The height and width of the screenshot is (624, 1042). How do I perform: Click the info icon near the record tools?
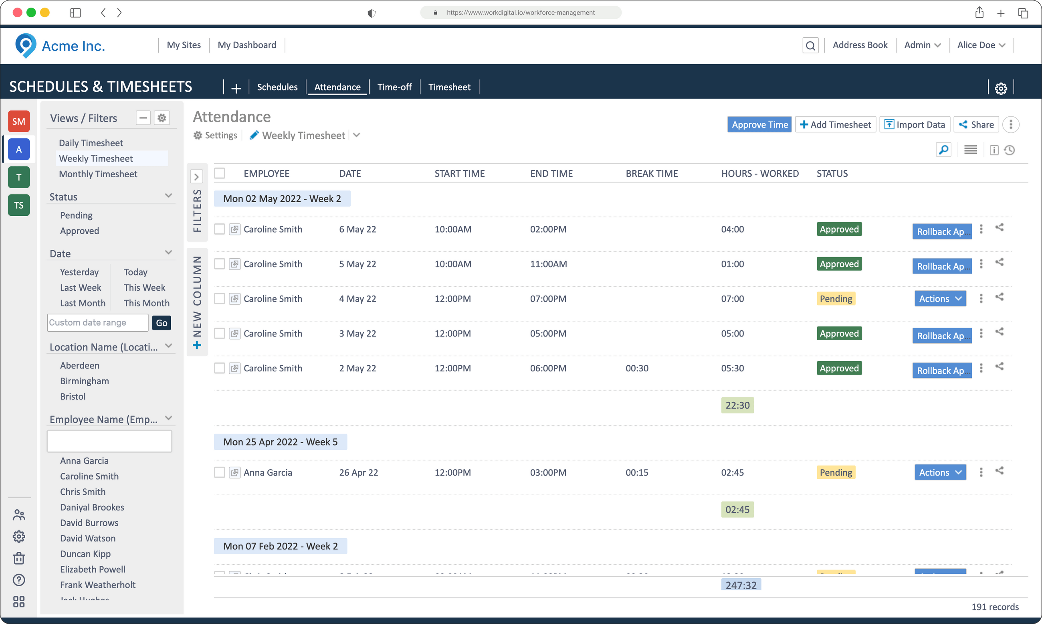[x=994, y=150]
